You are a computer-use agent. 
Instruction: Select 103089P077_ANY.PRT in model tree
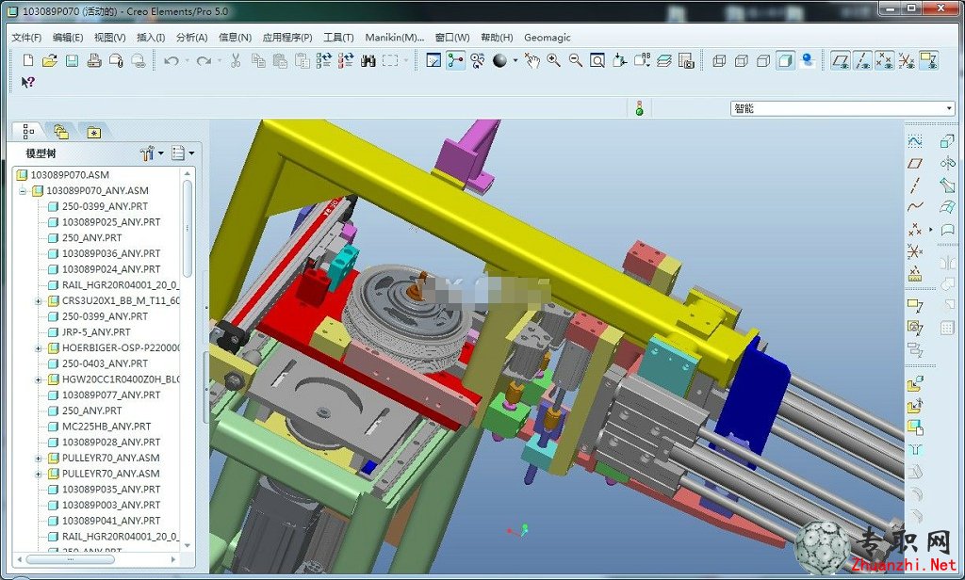coord(111,395)
